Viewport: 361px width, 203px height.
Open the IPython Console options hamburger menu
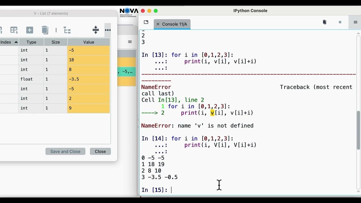point(355,22)
